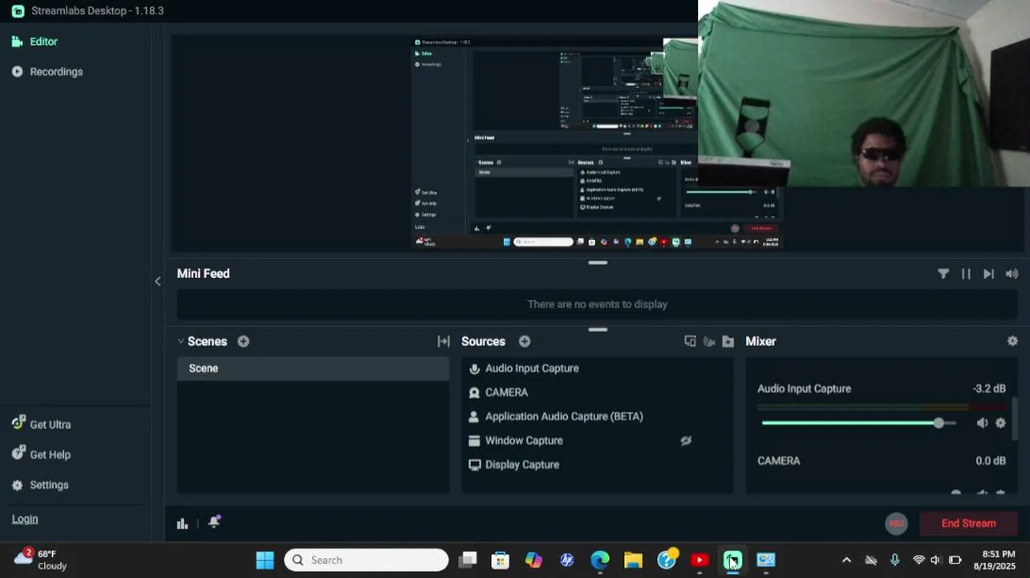Click the 0.0 dB CAMERA level readout
Viewport: 1030px width, 578px height.
pyautogui.click(x=991, y=461)
